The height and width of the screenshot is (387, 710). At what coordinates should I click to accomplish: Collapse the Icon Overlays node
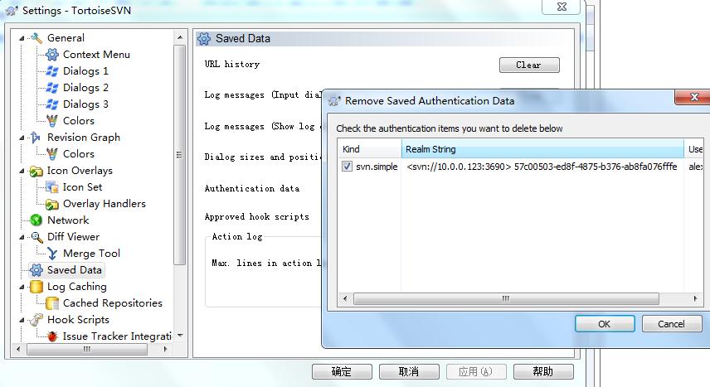(x=22, y=171)
